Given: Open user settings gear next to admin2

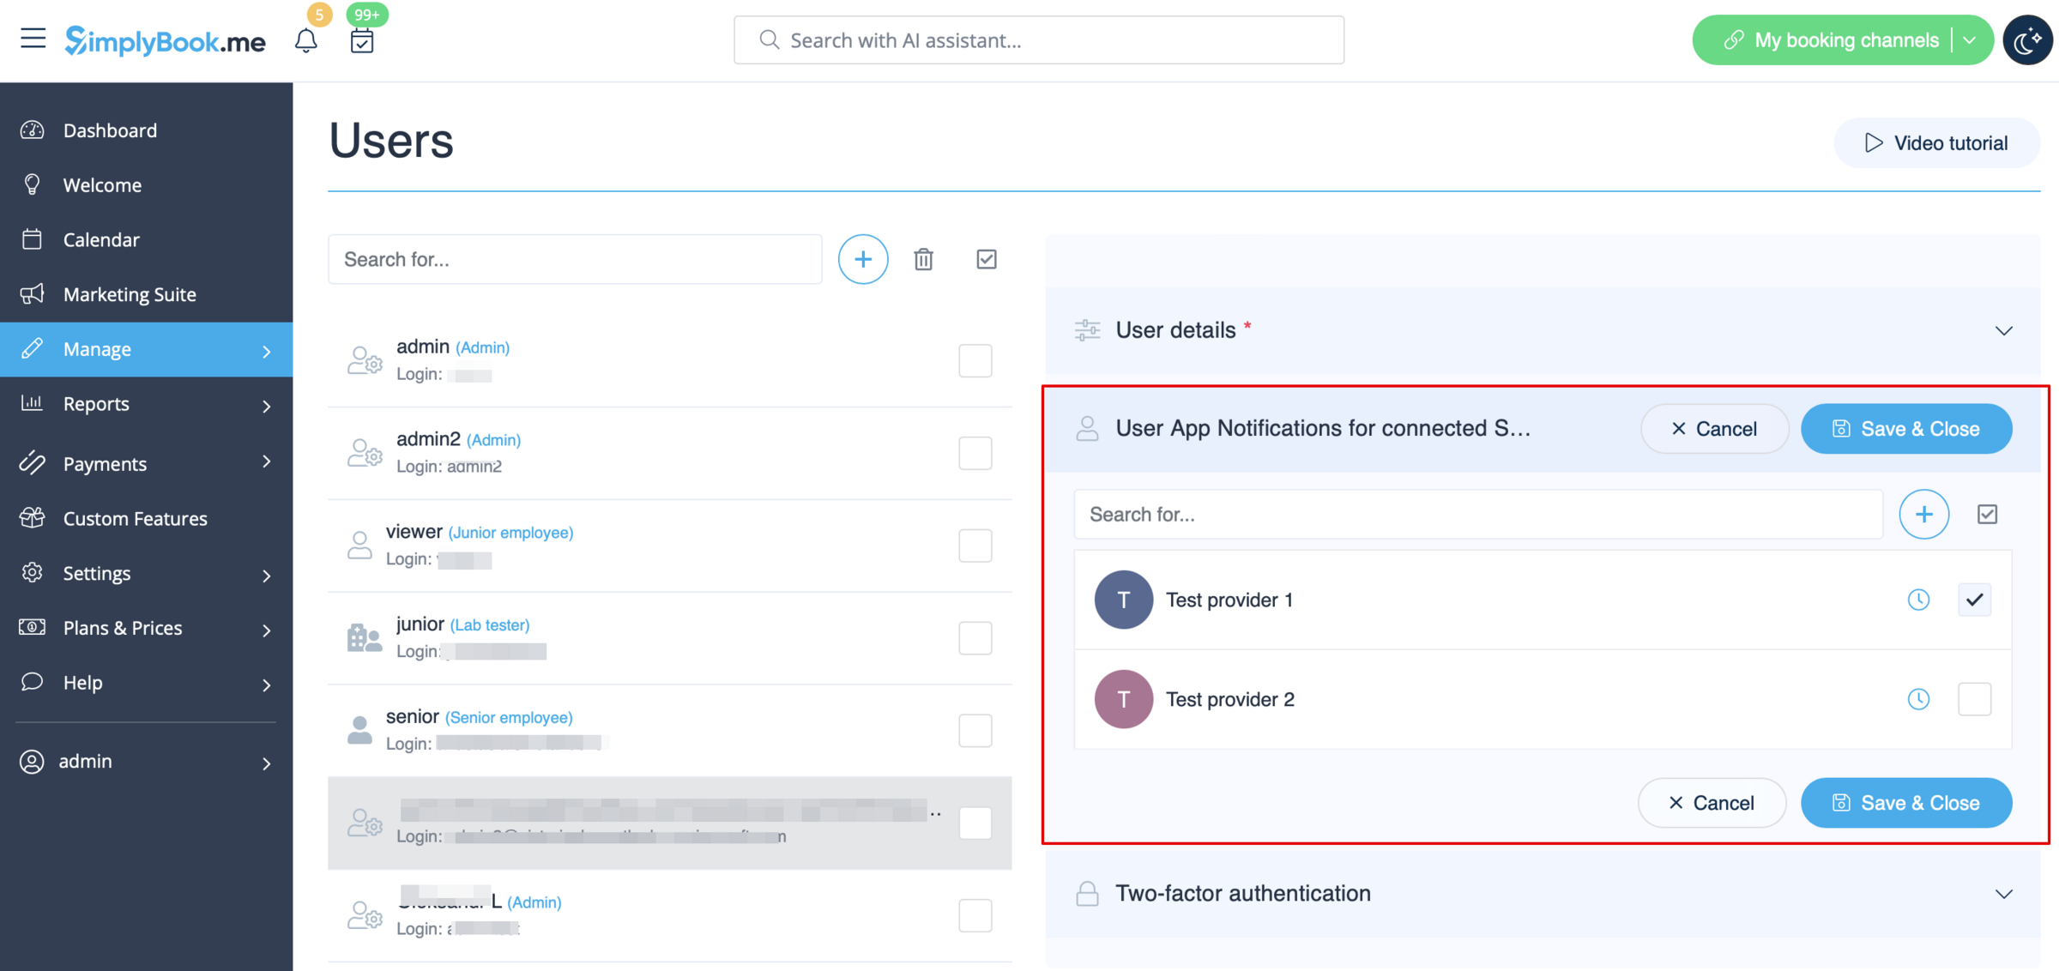Looking at the screenshot, I should pos(364,454).
